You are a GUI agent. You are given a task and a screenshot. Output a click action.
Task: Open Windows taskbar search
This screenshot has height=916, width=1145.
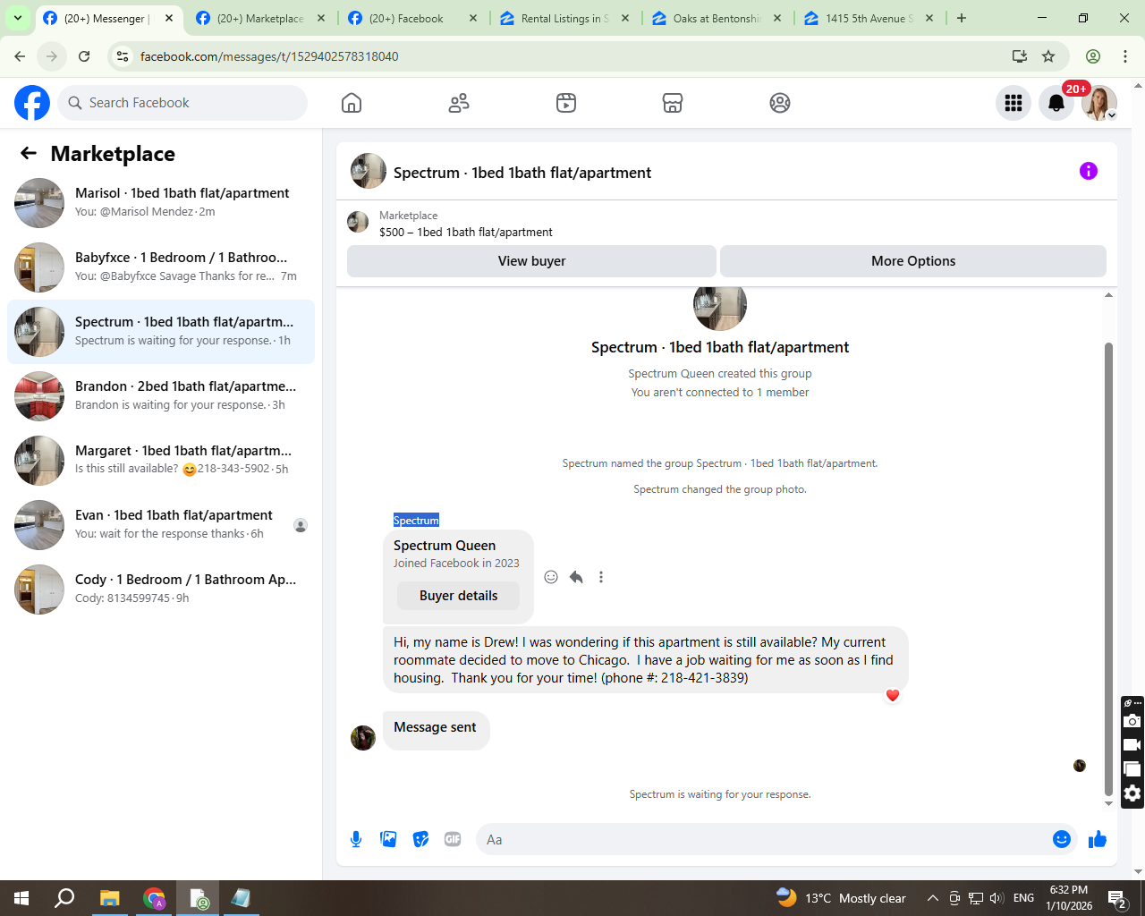click(x=64, y=898)
